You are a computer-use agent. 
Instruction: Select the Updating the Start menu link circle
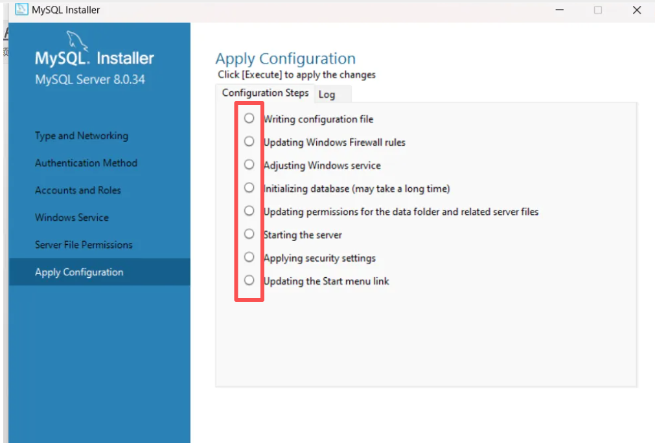249,280
